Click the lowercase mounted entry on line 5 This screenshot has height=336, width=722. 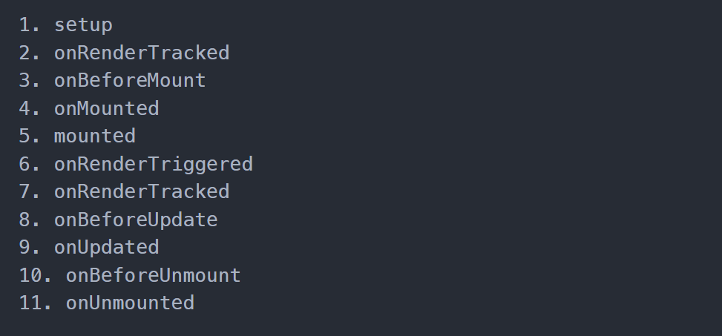(95, 136)
